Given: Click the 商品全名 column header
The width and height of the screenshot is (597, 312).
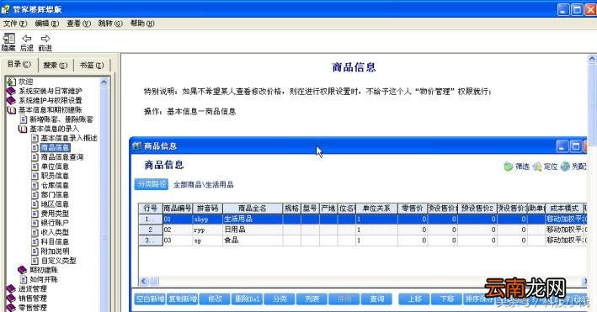Looking at the screenshot, I should pyautogui.click(x=252, y=209).
